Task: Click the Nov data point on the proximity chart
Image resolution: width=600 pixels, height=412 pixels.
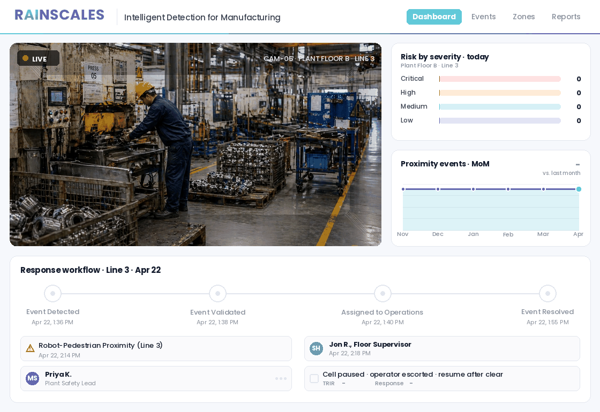Action: tap(403, 189)
